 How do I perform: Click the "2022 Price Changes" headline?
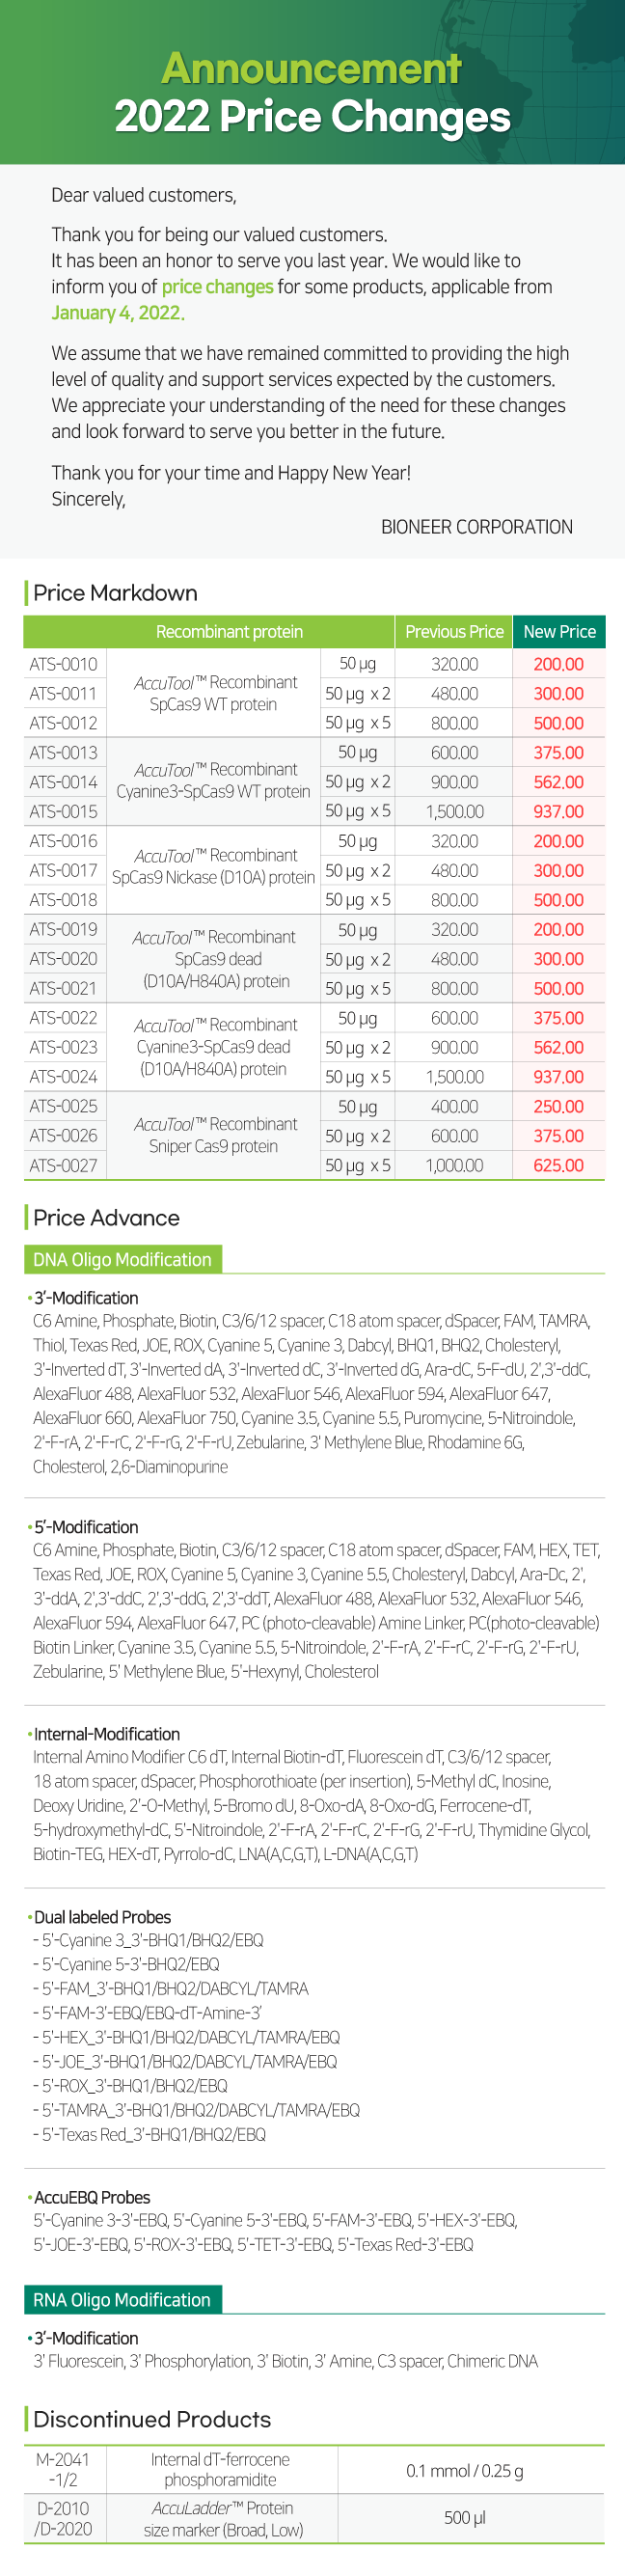pos(312,117)
